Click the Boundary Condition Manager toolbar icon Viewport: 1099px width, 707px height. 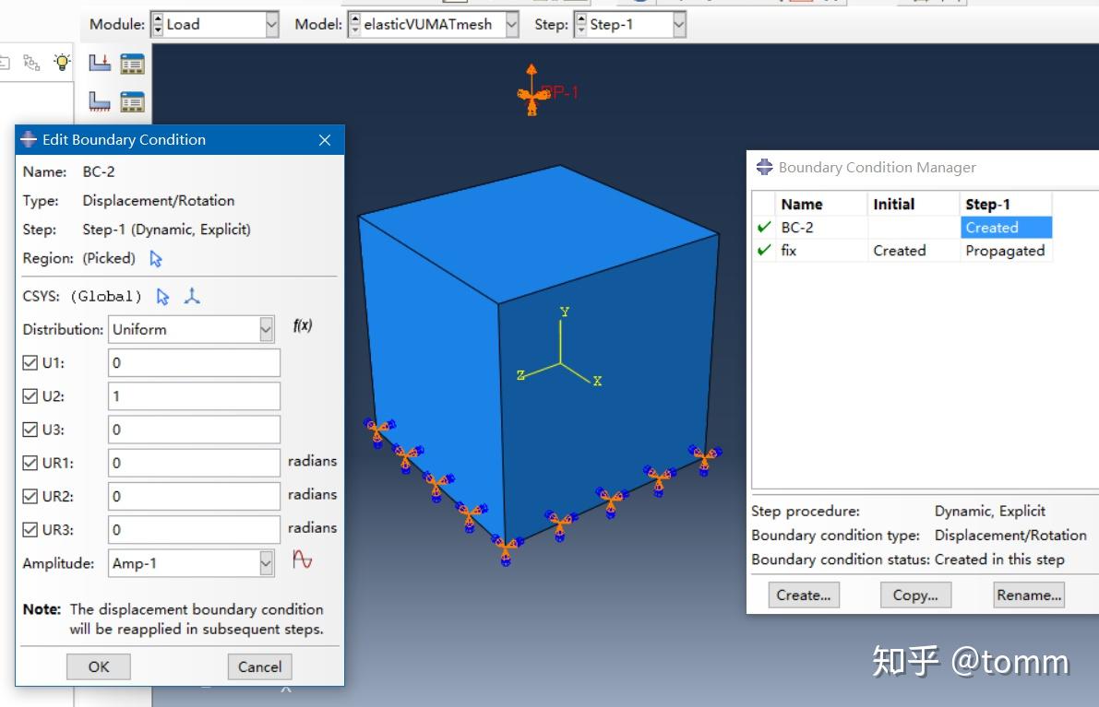click(x=134, y=101)
